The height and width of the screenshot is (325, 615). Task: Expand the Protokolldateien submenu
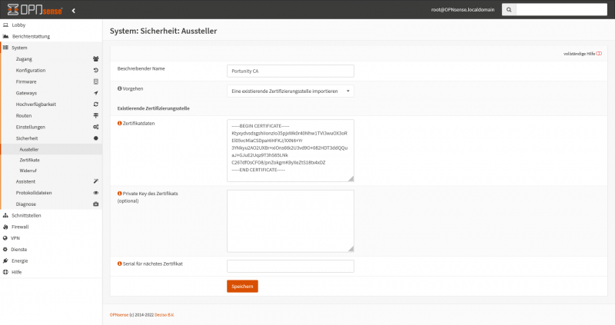click(35, 193)
